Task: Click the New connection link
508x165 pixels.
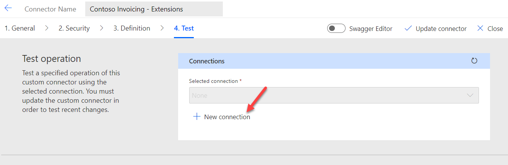Action: tap(227, 117)
